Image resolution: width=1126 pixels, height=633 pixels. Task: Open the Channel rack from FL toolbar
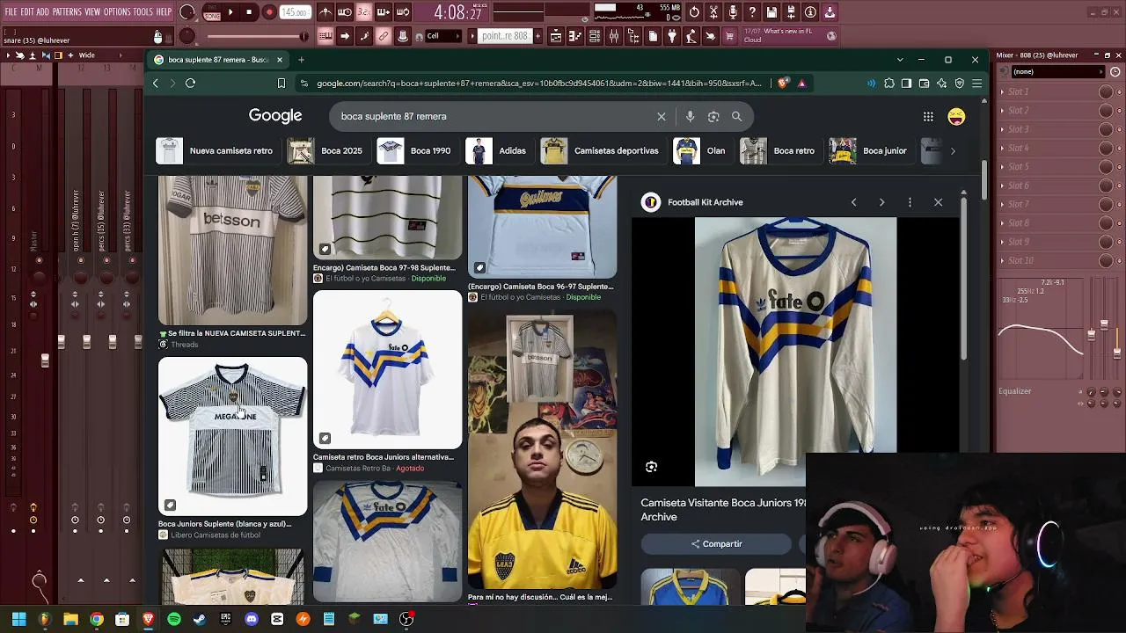(595, 36)
